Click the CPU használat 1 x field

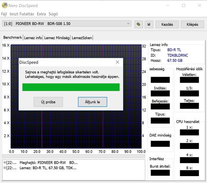tap(189, 132)
